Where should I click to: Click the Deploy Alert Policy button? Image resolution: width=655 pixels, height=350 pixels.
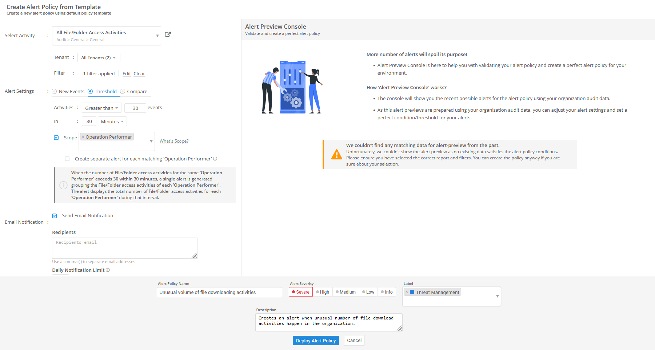click(316, 341)
